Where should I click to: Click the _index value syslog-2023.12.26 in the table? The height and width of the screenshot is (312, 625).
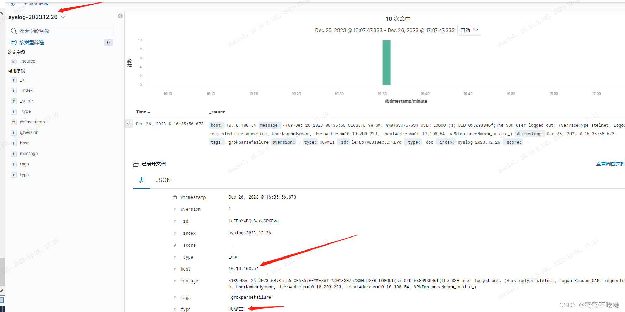(x=250, y=233)
